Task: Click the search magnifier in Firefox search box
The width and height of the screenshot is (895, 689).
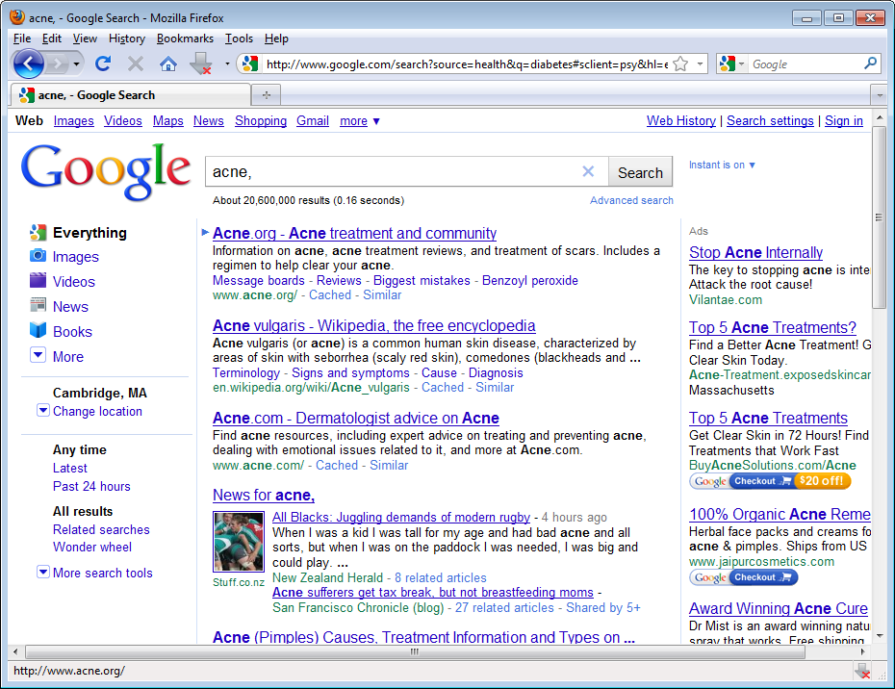Action: click(x=870, y=64)
